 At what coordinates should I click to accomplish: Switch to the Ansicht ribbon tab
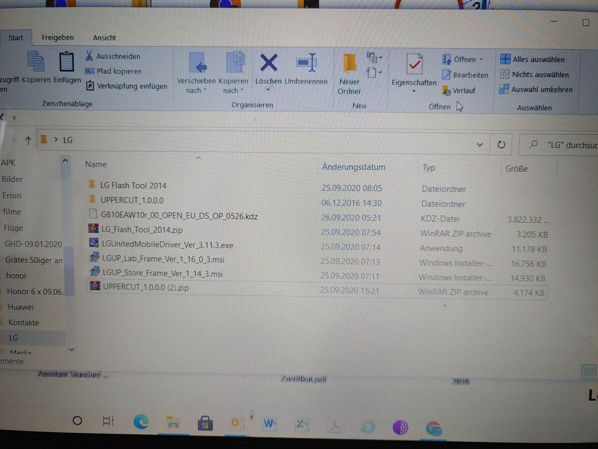click(104, 38)
